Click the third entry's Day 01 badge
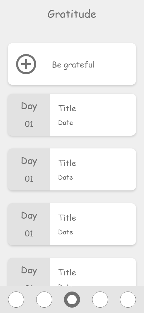 pyautogui.click(x=29, y=224)
